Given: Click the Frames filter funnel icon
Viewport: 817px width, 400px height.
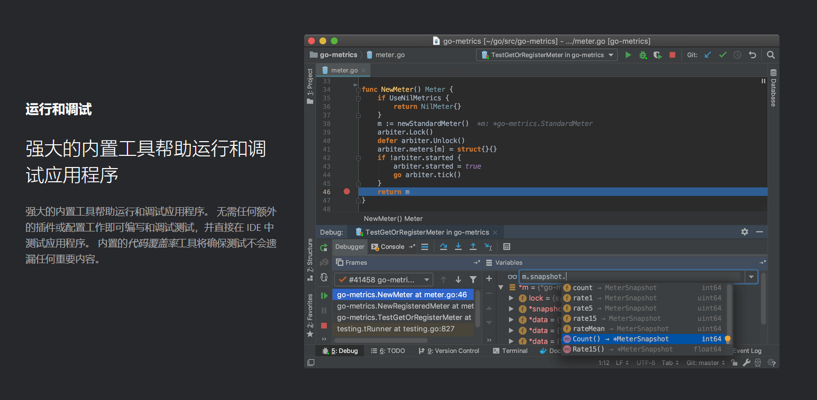Looking at the screenshot, I should point(473,280).
